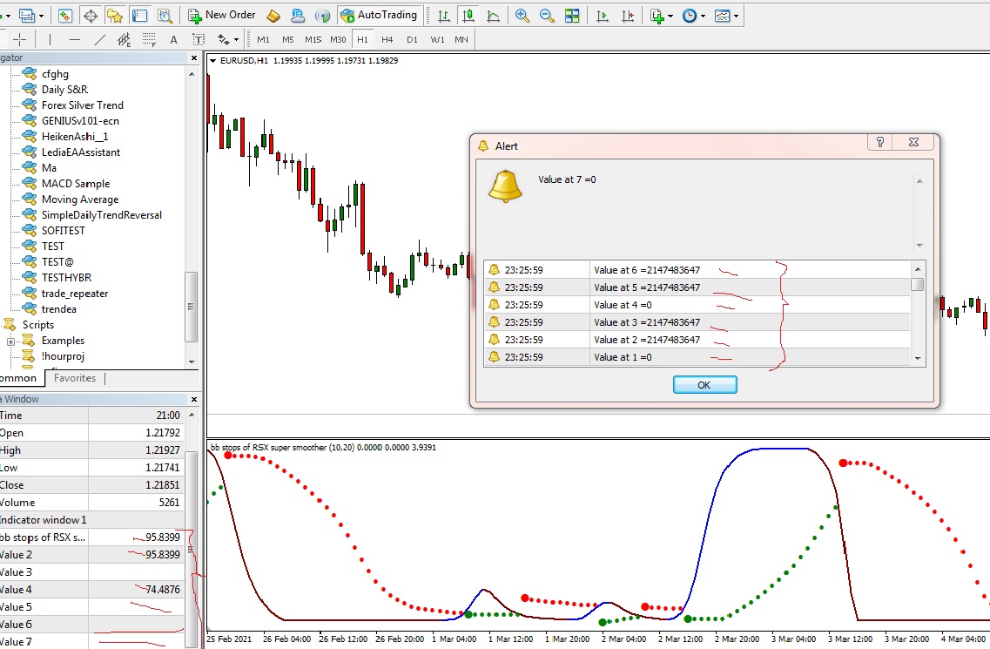Switch chart to Bar Chart mode
Viewport: 990px width, 649px height.
pos(444,15)
